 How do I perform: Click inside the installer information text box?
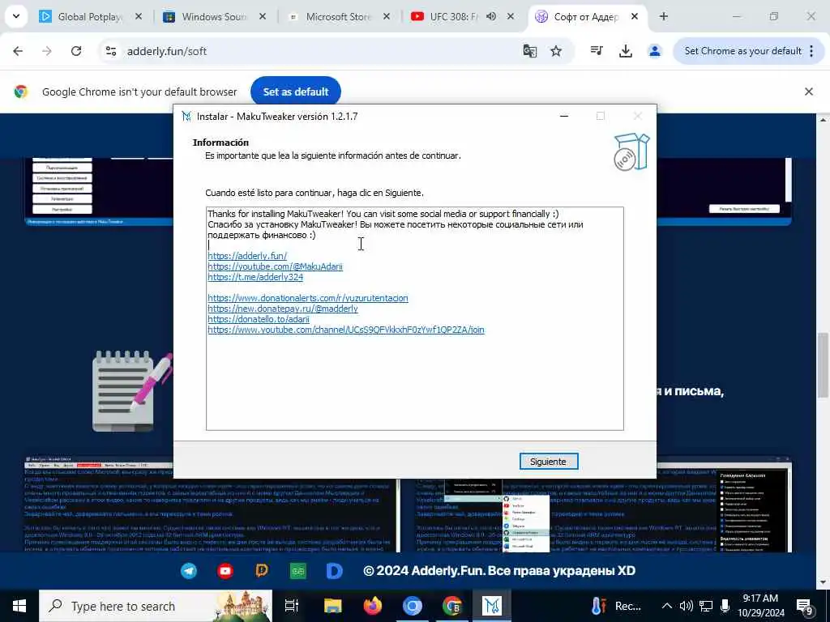point(415,318)
